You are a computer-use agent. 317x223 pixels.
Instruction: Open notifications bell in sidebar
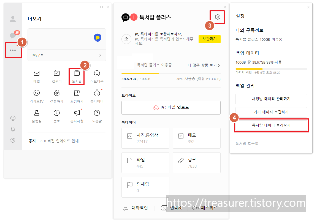pyautogui.click(x=13, y=129)
